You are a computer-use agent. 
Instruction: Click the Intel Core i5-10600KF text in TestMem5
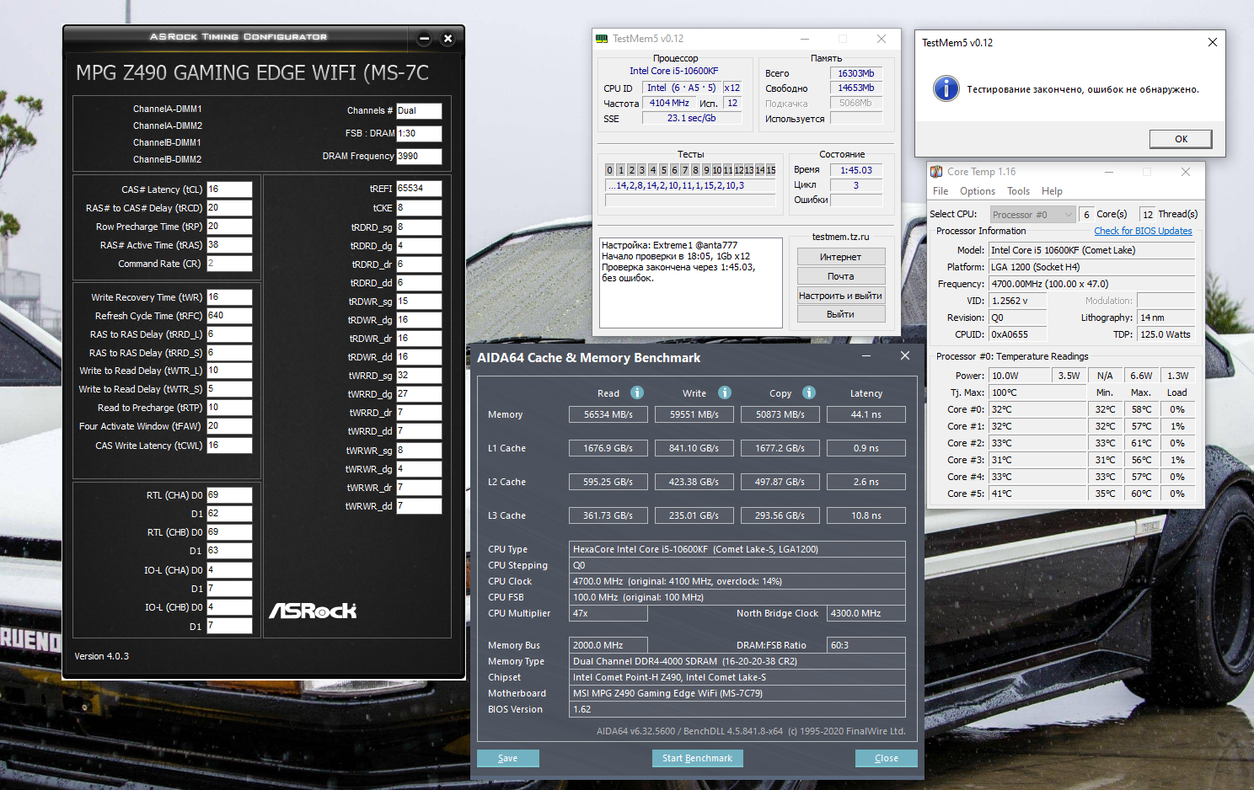point(674,71)
